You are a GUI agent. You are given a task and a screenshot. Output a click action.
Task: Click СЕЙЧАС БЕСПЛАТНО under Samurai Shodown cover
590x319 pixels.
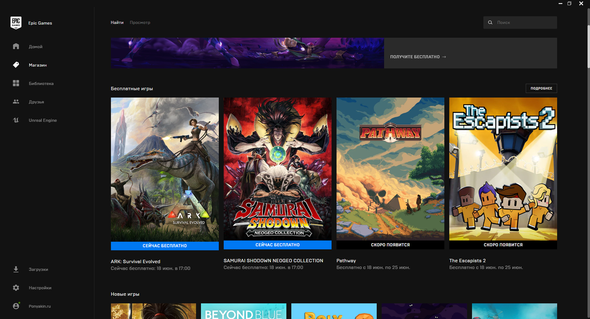coord(277,244)
